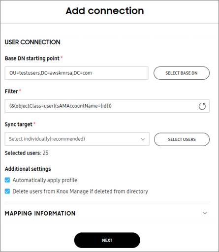Focus the Base DN starting point field
This screenshot has height=252, width=219.
click(x=76, y=73)
